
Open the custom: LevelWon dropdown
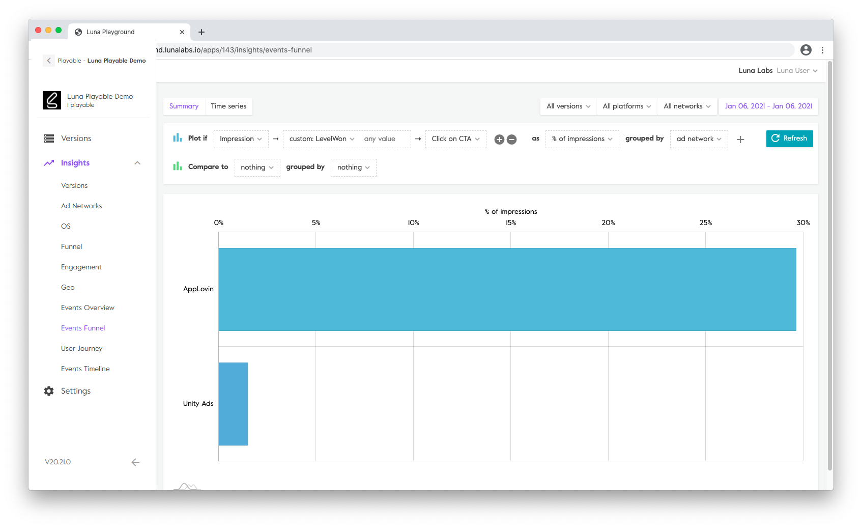(x=322, y=139)
